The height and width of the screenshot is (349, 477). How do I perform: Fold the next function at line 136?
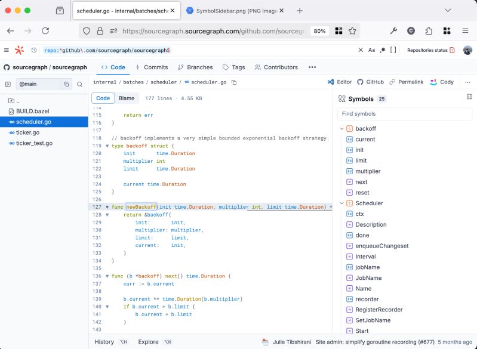pyautogui.click(x=107, y=276)
